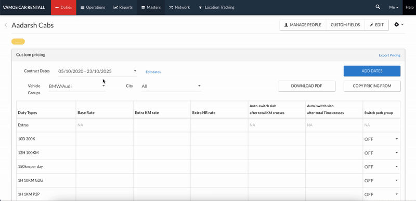Screen dimensions: 416x201
Task: Open the Vehicle Groups dropdown
Action: (77, 86)
